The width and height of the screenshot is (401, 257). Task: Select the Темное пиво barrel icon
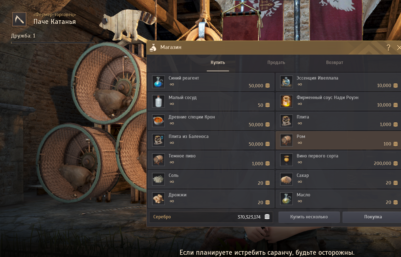click(x=158, y=160)
